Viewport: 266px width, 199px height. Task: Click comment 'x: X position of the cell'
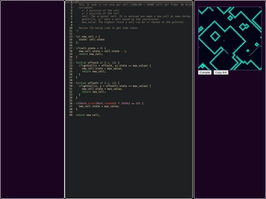coord(100,10)
